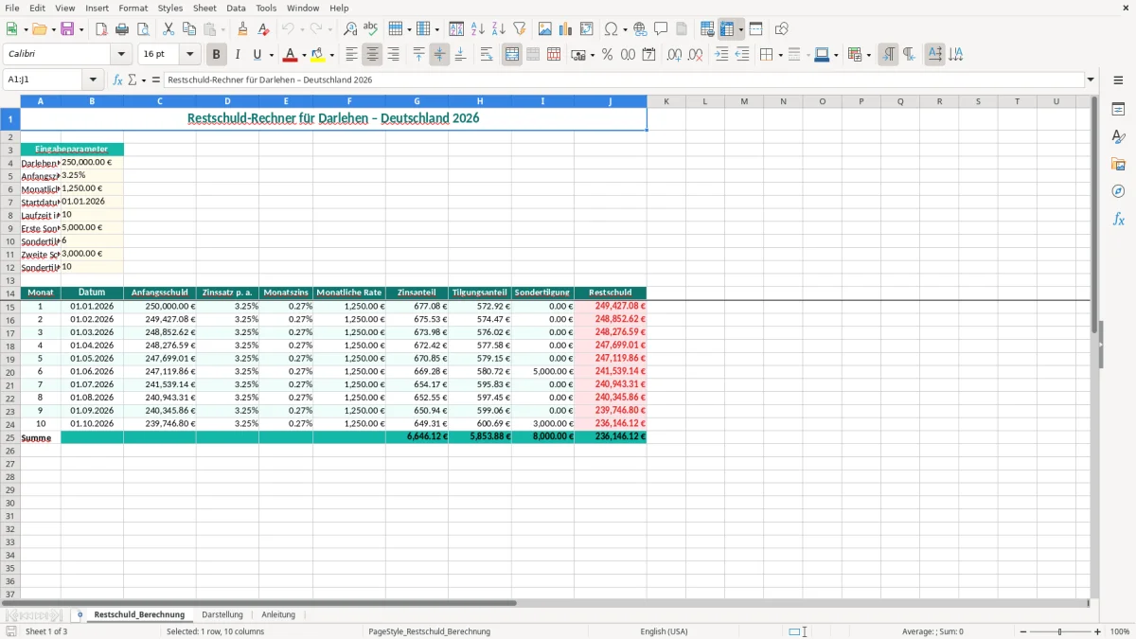Select row 14 header

click(10, 293)
